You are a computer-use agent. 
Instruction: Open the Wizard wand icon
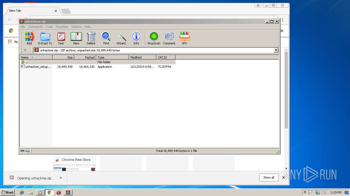click(x=121, y=38)
